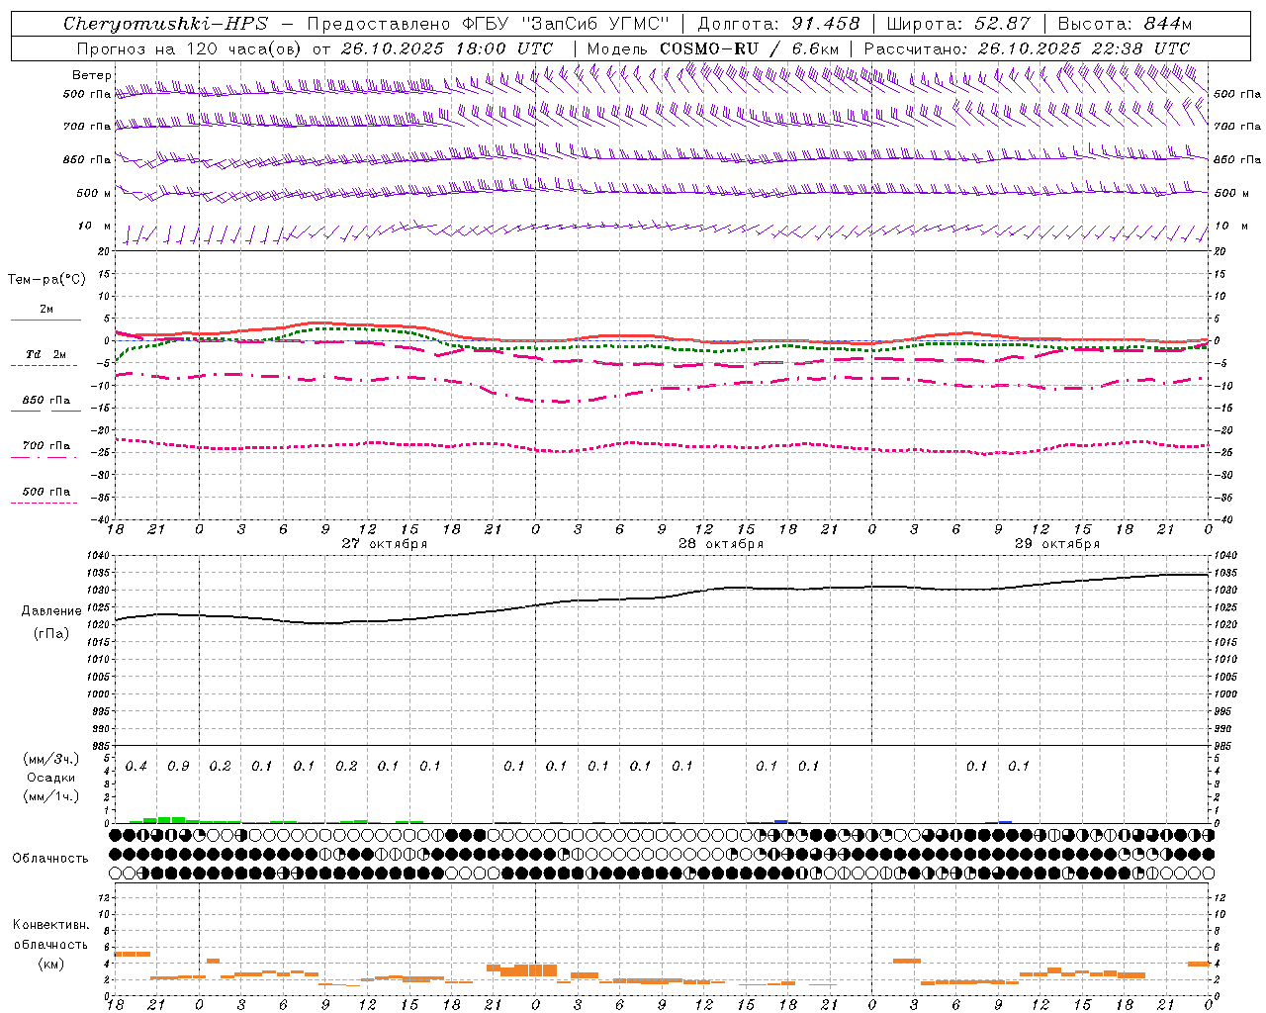Click the 0.4 precipitation value
Screen dimensions: 1266x1013
(136, 766)
